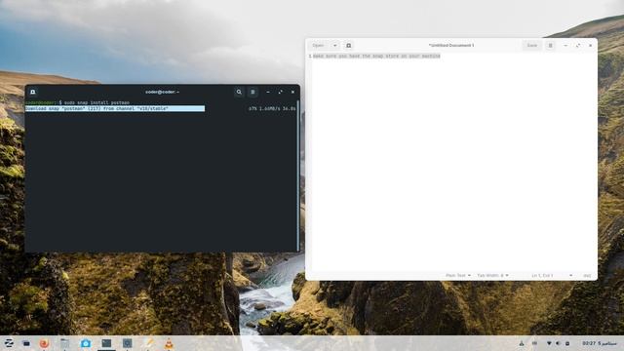624x351 pixels.
Task: Open the Zorin application menu in taskbar
Action: pos(9,343)
